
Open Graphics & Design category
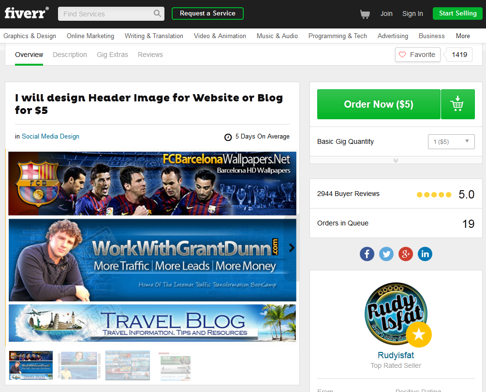pyautogui.click(x=30, y=36)
